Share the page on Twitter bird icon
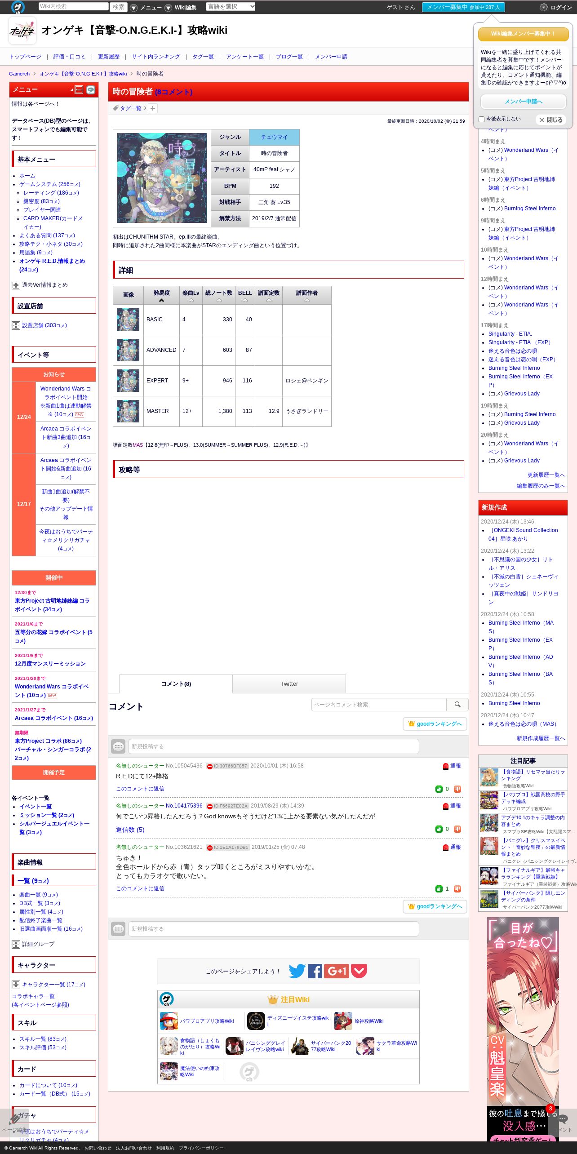The image size is (577, 1154). pyautogui.click(x=297, y=971)
